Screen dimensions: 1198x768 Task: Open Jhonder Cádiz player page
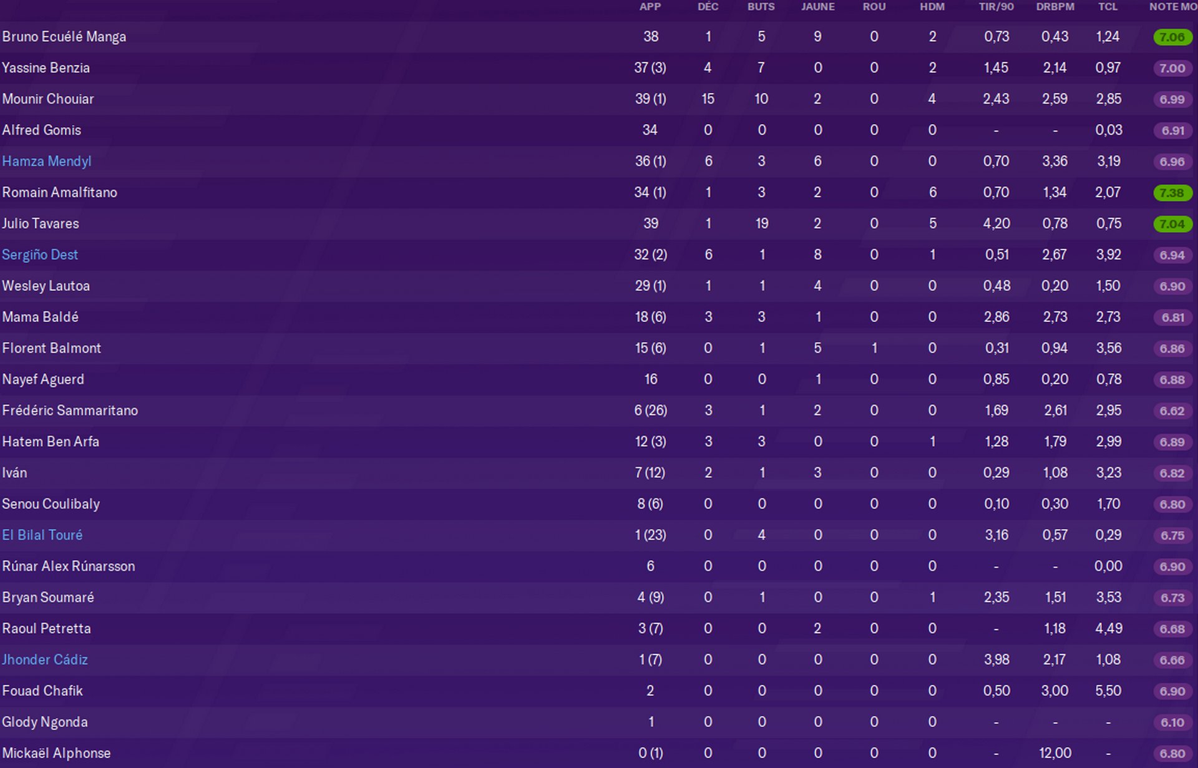(45, 660)
